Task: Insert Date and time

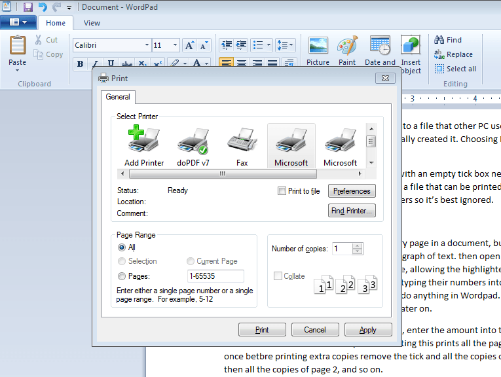Action: point(380,50)
